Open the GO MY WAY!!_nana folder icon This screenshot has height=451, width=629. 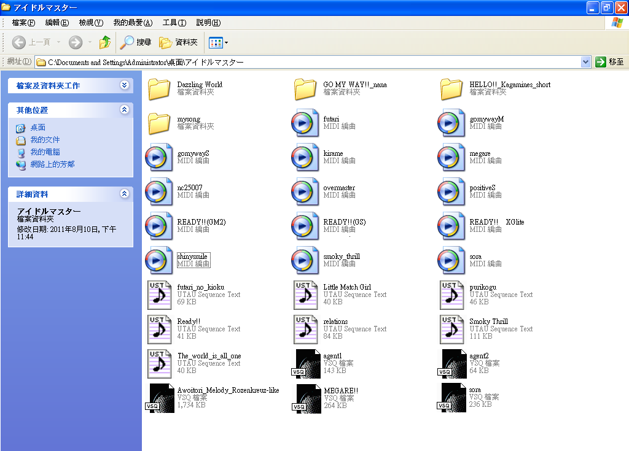point(305,89)
